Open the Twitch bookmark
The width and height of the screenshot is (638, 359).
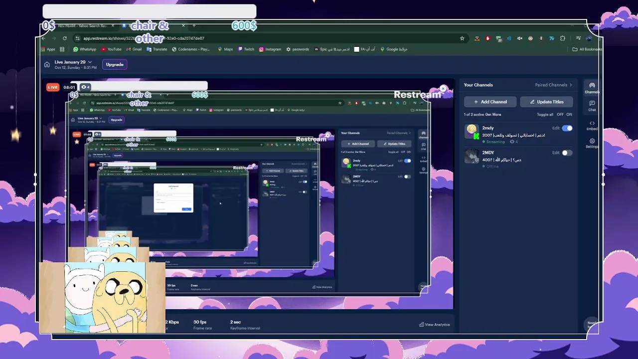246,49
